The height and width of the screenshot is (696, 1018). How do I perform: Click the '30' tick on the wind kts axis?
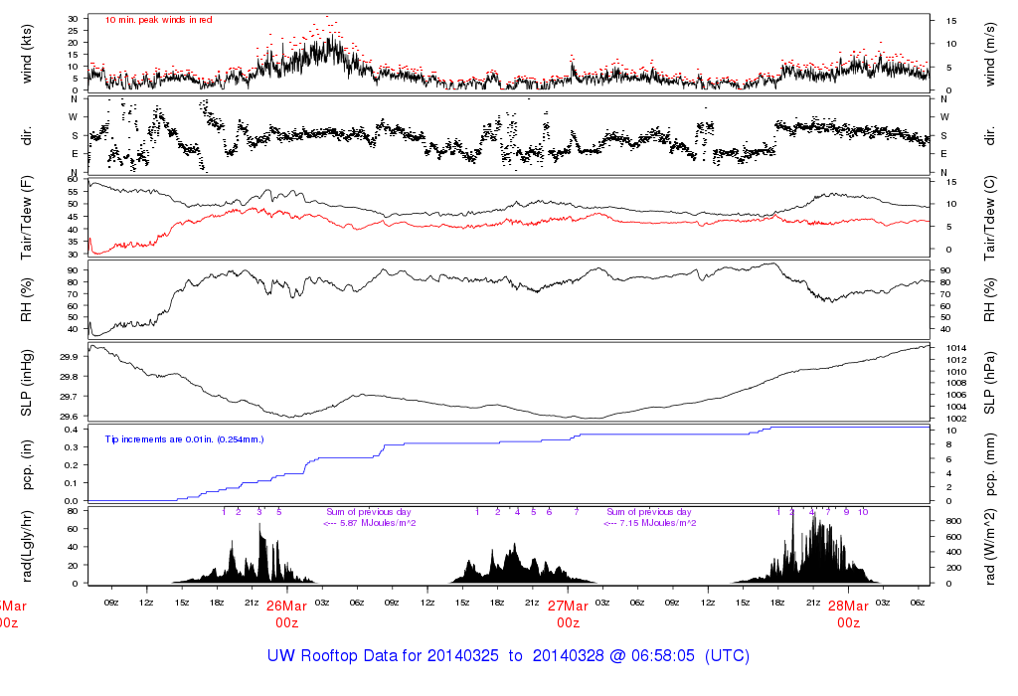click(74, 19)
